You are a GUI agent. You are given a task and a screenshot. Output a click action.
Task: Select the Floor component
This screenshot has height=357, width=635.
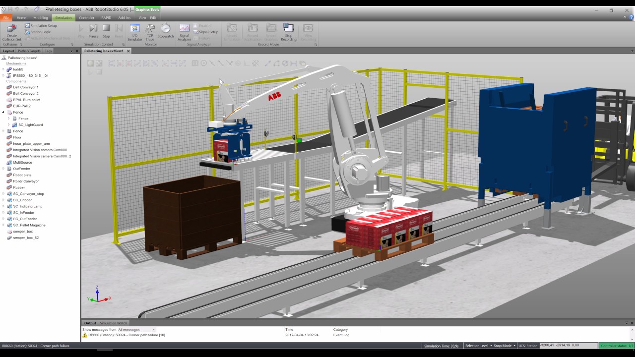point(17,137)
